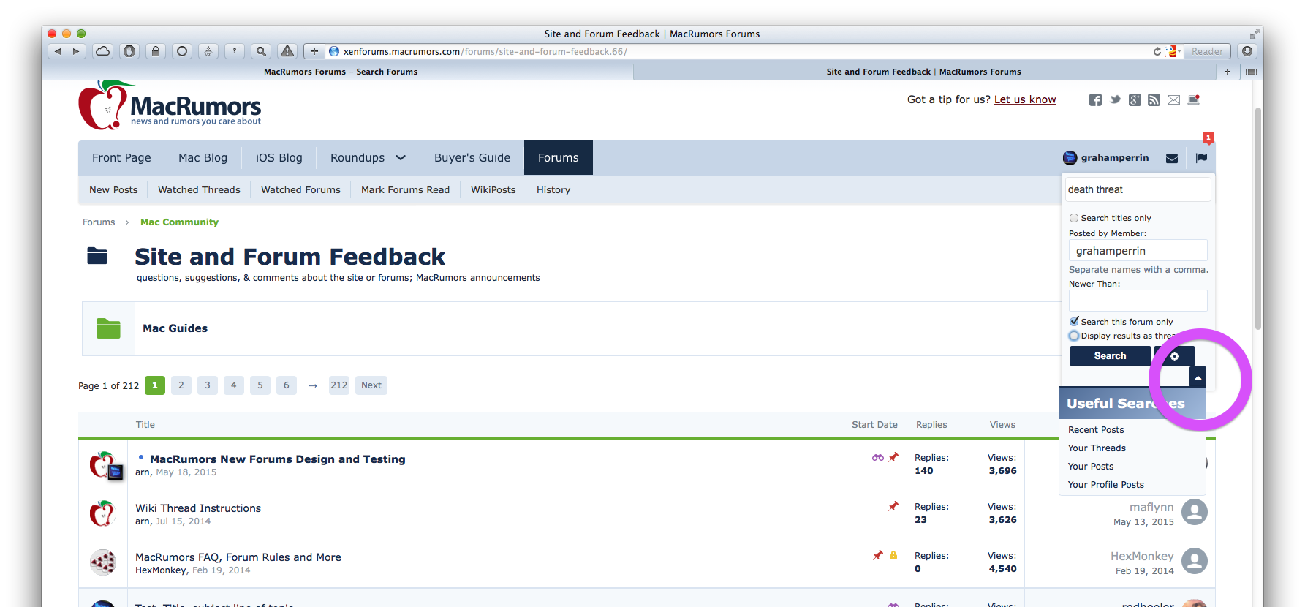Go back with Safari's back arrow
The width and height of the screenshot is (1305, 607).
pos(58,51)
